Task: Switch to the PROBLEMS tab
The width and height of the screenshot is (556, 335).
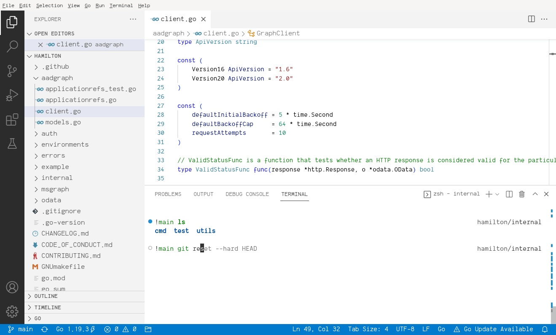Action: point(168,194)
